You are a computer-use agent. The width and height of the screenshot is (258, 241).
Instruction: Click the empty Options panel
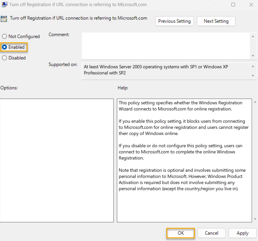click(x=57, y=159)
